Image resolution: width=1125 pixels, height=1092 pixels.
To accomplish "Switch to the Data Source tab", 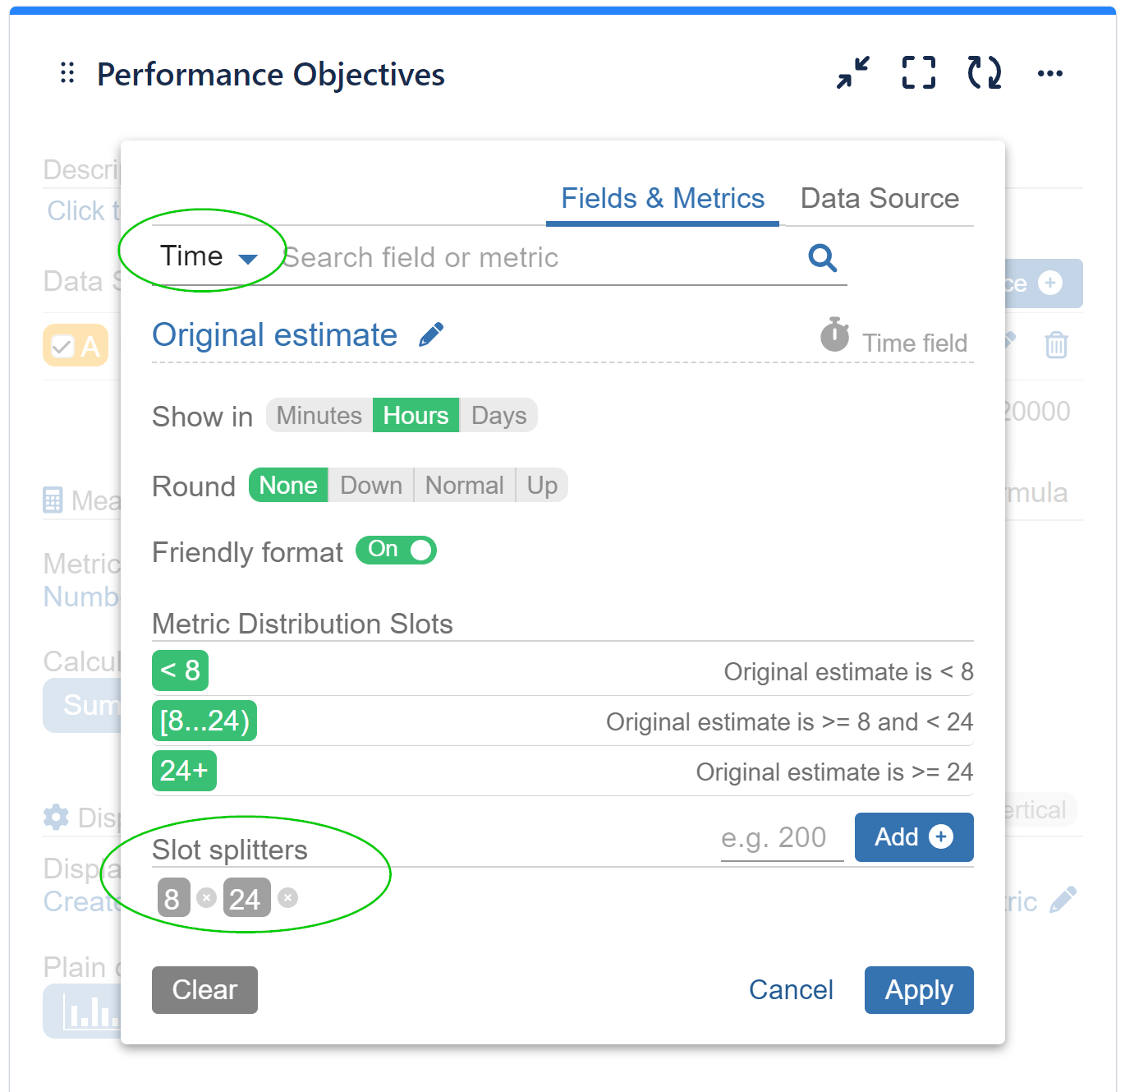I will click(879, 198).
